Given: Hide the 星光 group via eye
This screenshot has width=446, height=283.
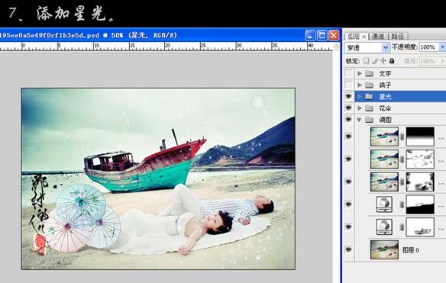Looking at the screenshot, I should click(349, 96).
